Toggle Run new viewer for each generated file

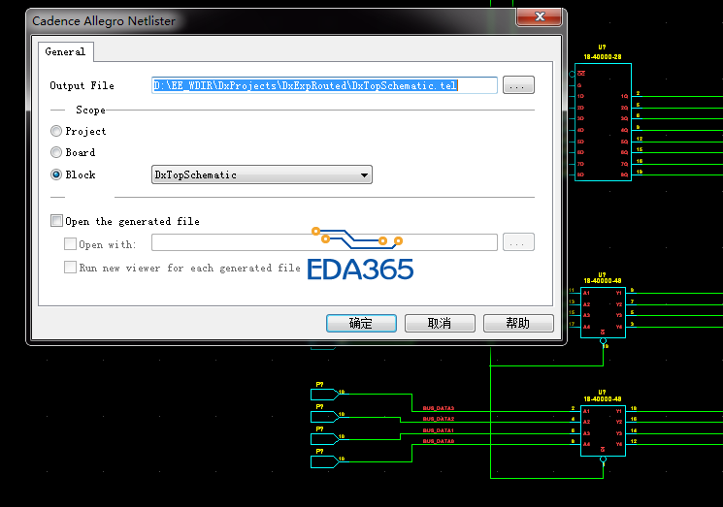coord(70,268)
